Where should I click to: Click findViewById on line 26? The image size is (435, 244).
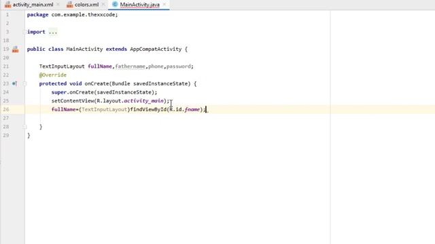(x=148, y=110)
